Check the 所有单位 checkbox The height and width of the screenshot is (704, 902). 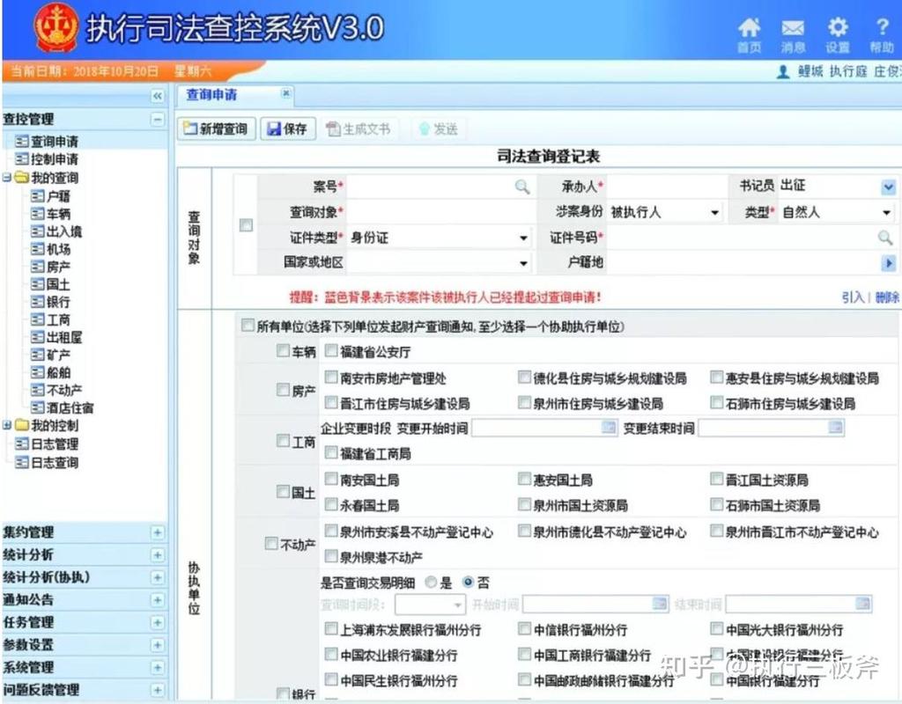tap(248, 326)
